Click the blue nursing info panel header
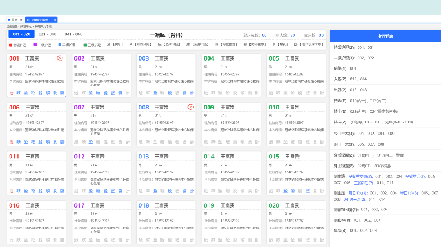This screenshot has height=248, width=442. [x=386, y=36]
